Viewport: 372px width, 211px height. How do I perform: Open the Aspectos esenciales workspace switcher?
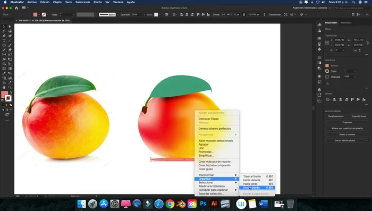tap(311, 8)
